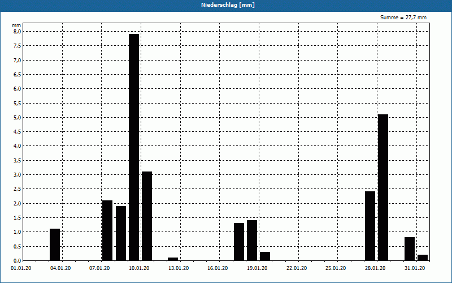Select the last 0,2 mm bar after 31.01.20
This screenshot has height=283, width=452.
423,258
